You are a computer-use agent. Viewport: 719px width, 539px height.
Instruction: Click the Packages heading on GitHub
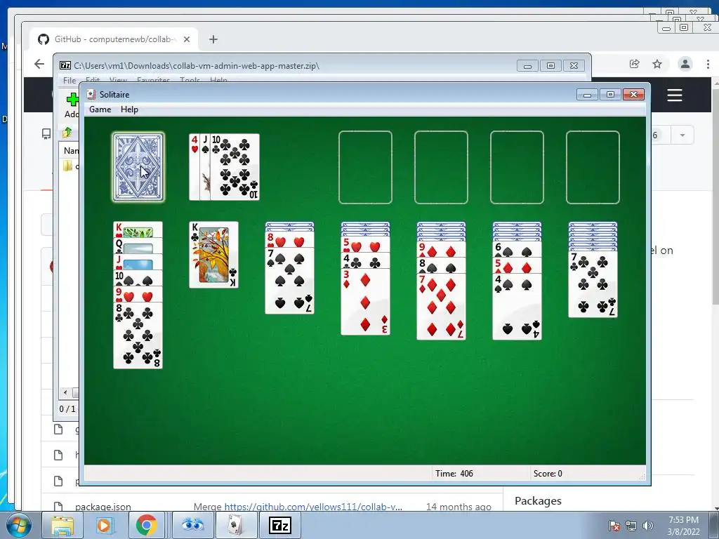pos(538,501)
